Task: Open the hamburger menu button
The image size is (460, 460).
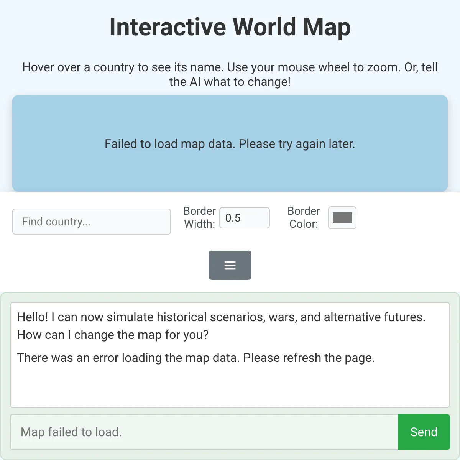Action: (x=230, y=265)
